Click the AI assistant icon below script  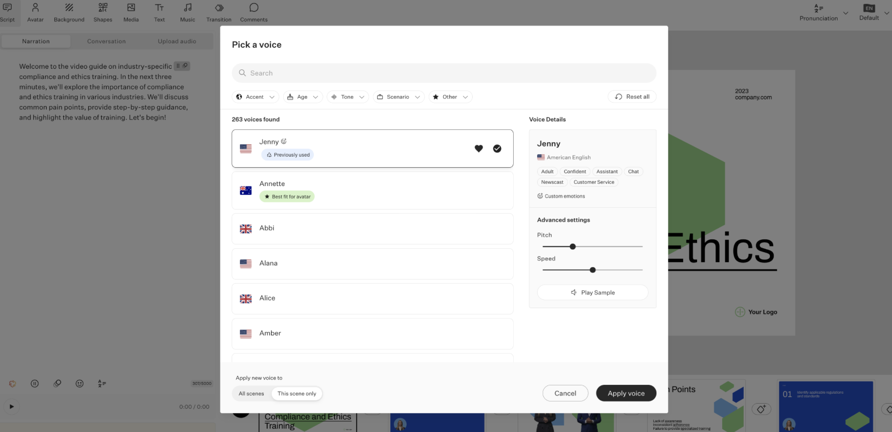[x=12, y=383]
